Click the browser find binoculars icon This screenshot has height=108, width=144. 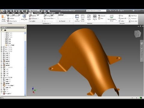pyautogui.click(x=5, y=30)
